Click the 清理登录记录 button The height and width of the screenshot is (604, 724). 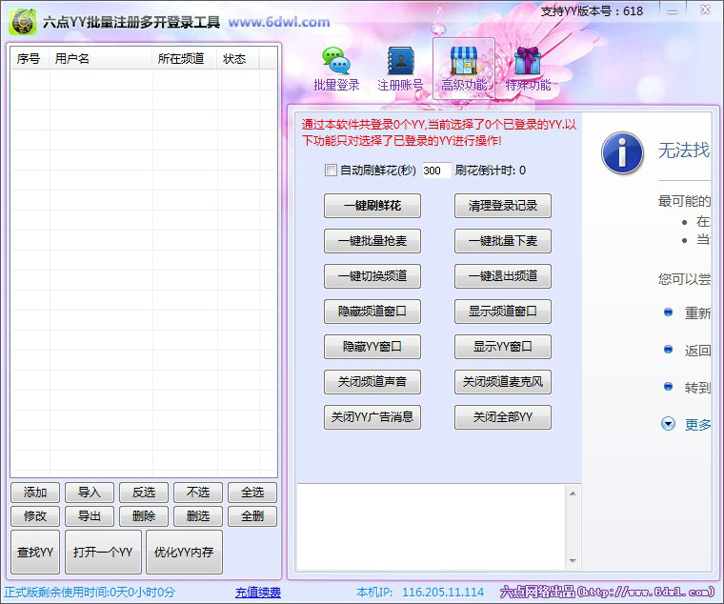[503, 206]
